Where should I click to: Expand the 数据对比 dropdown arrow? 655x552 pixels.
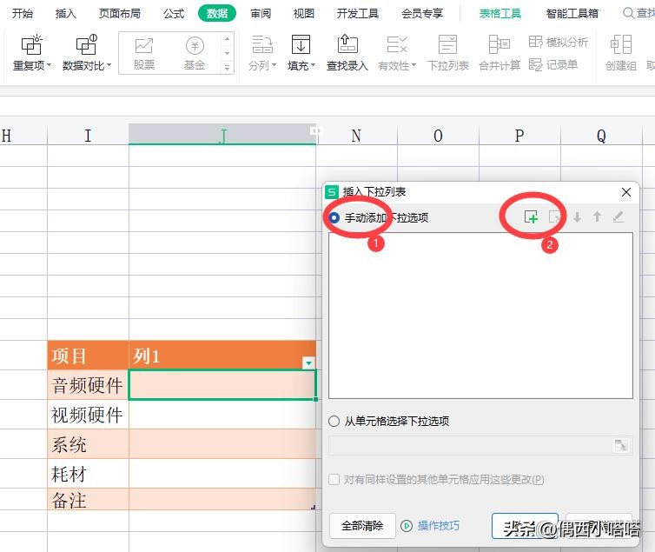(x=109, y=65)
